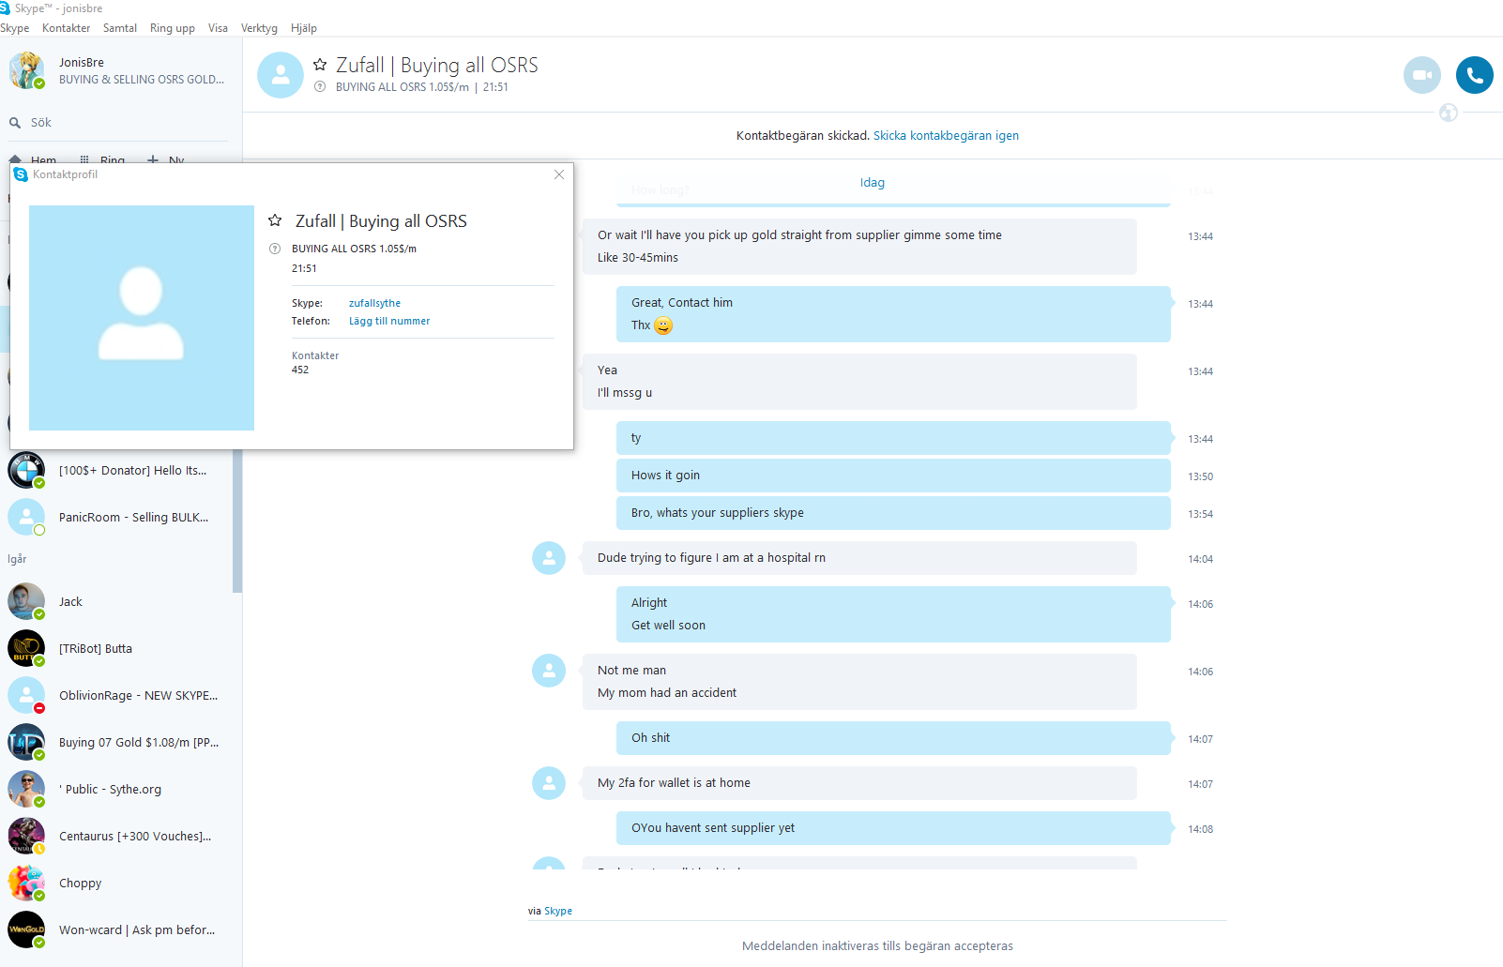
Task: Click the Butta gold logo avatar
Action: pos(26,649)
